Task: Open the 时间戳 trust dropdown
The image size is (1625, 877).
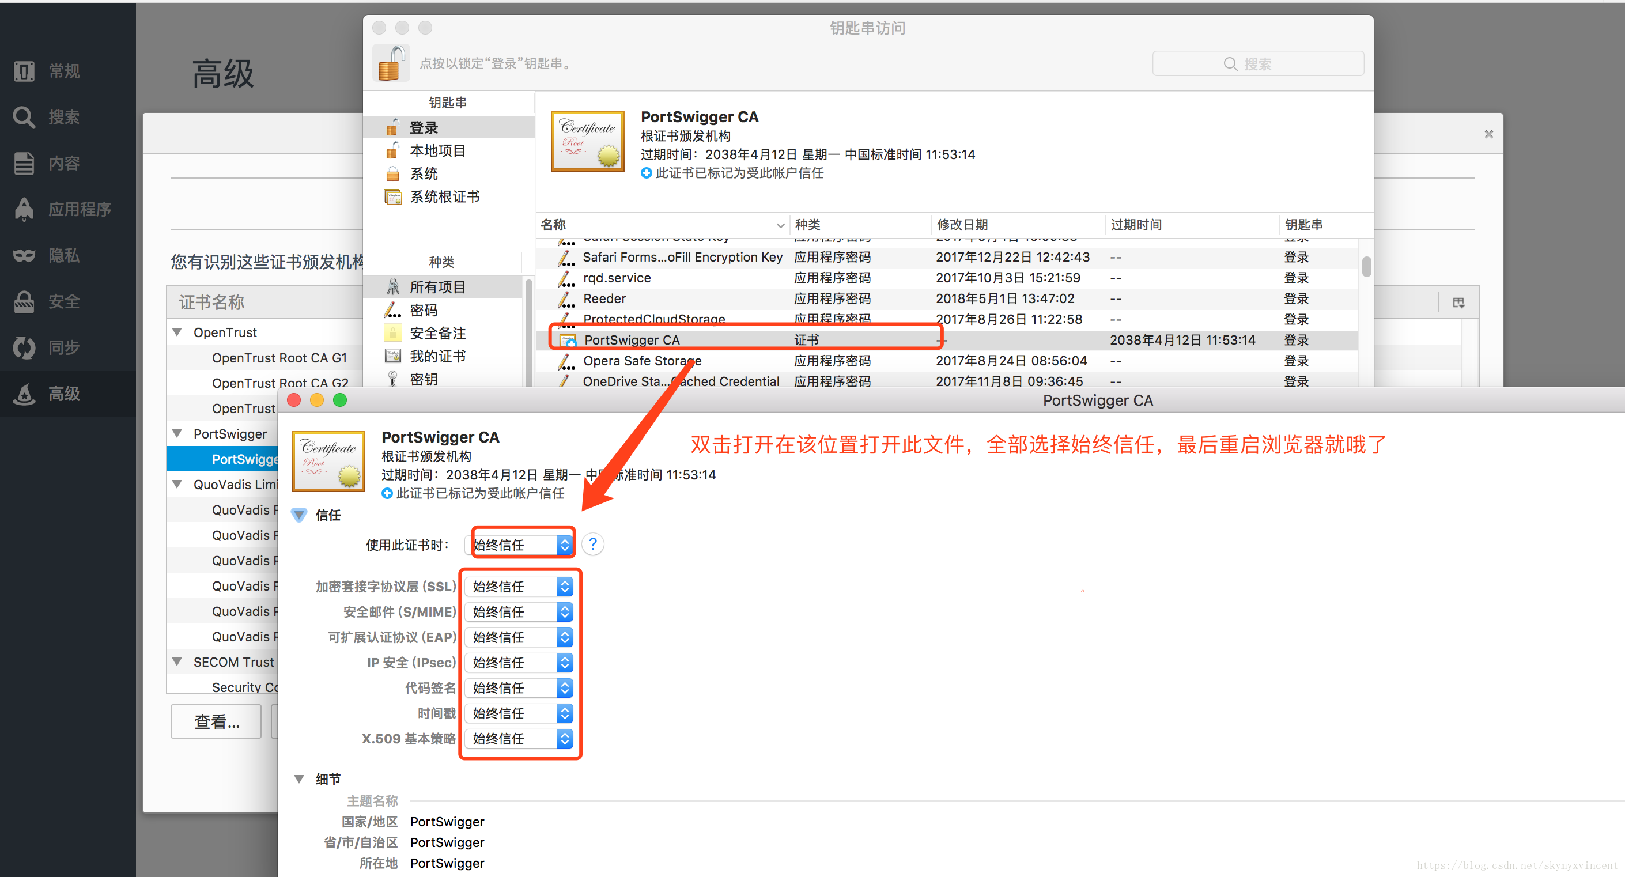Action: point(520,713)
